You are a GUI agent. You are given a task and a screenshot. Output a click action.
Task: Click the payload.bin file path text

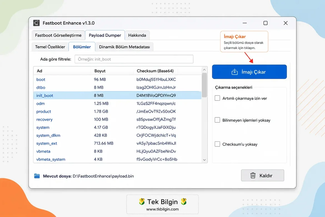point(103,176)
